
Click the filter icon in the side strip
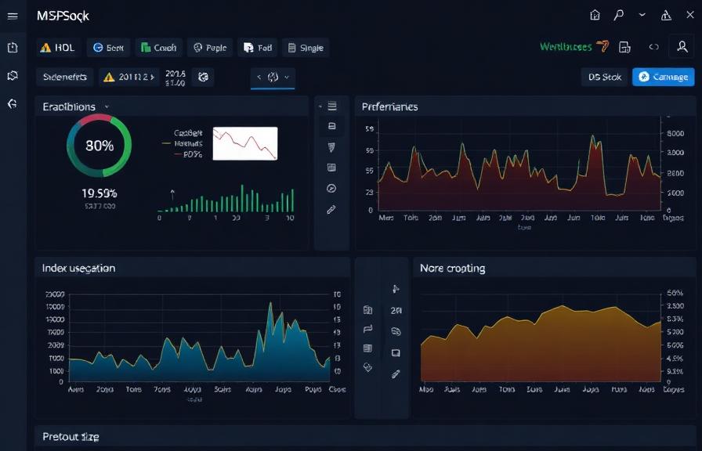click(x=331, y=146)
